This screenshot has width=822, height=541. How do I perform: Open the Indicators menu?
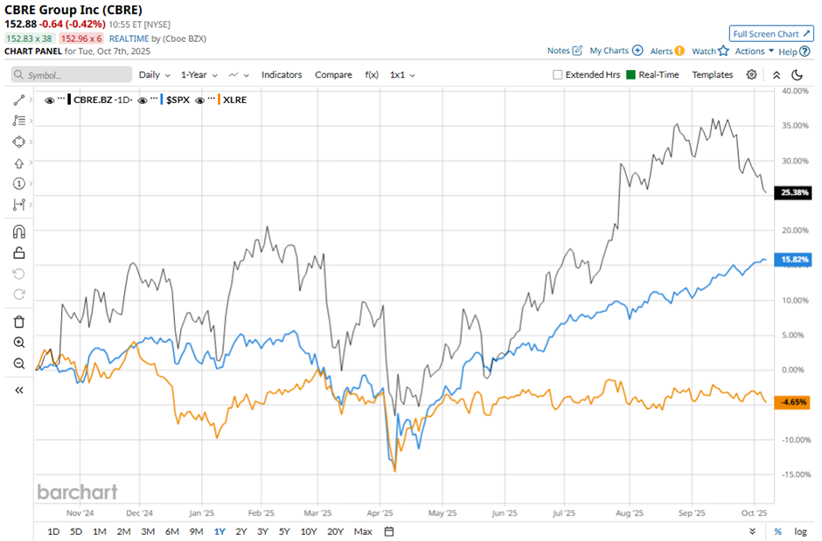pos(282,75)
